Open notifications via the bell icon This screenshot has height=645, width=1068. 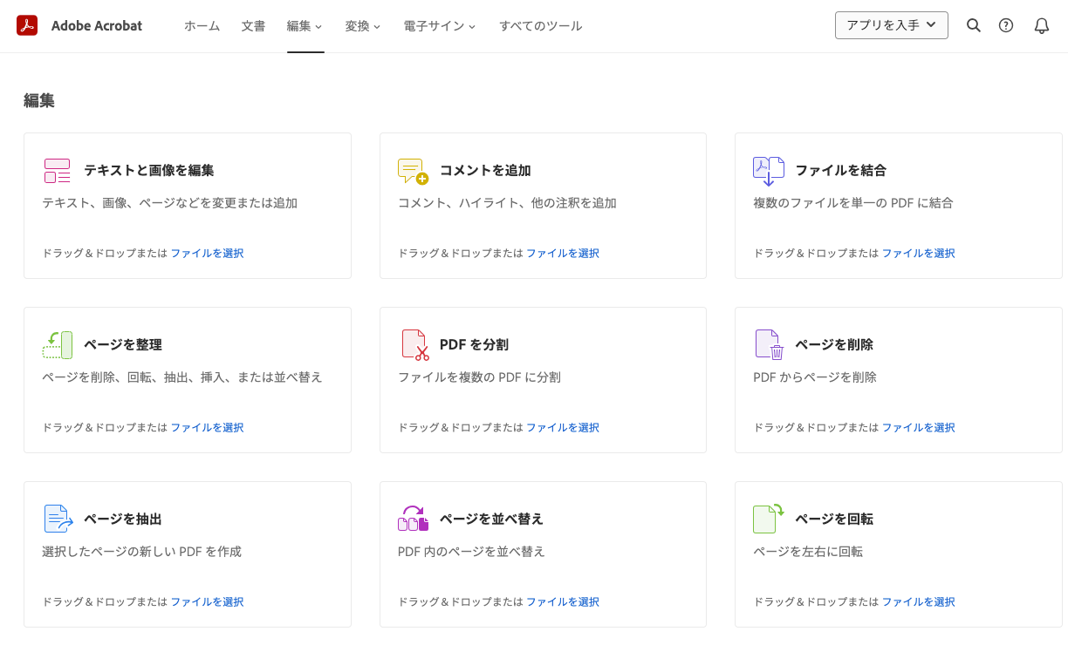1041,25
